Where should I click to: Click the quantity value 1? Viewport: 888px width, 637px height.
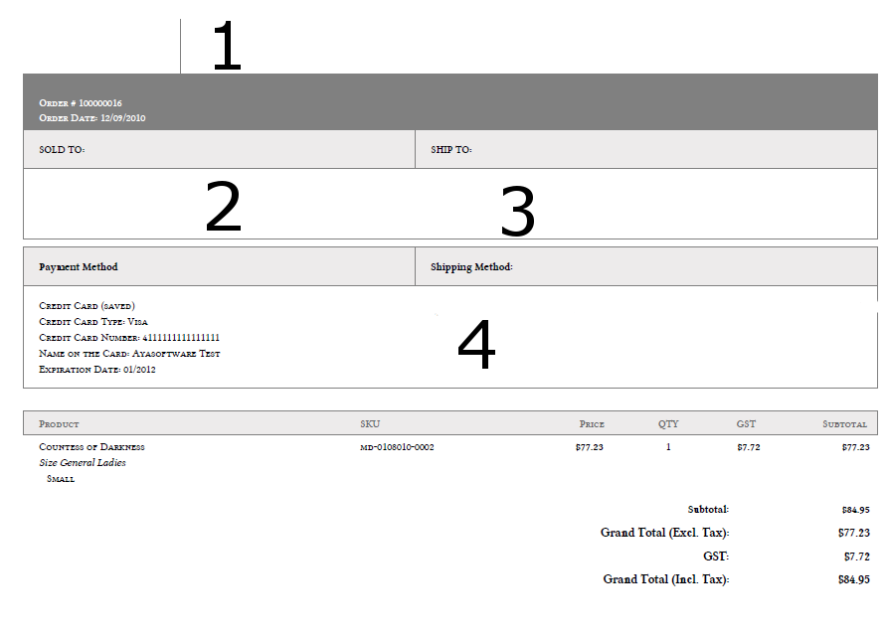tap(668, 447)
